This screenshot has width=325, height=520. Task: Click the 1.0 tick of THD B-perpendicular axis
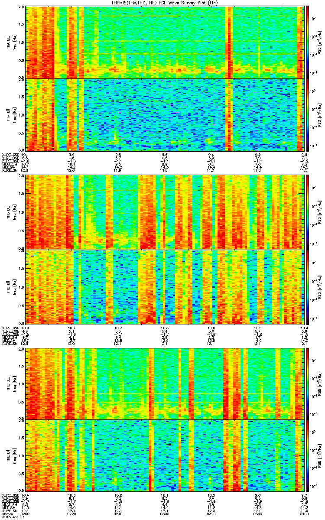[22, 212]
